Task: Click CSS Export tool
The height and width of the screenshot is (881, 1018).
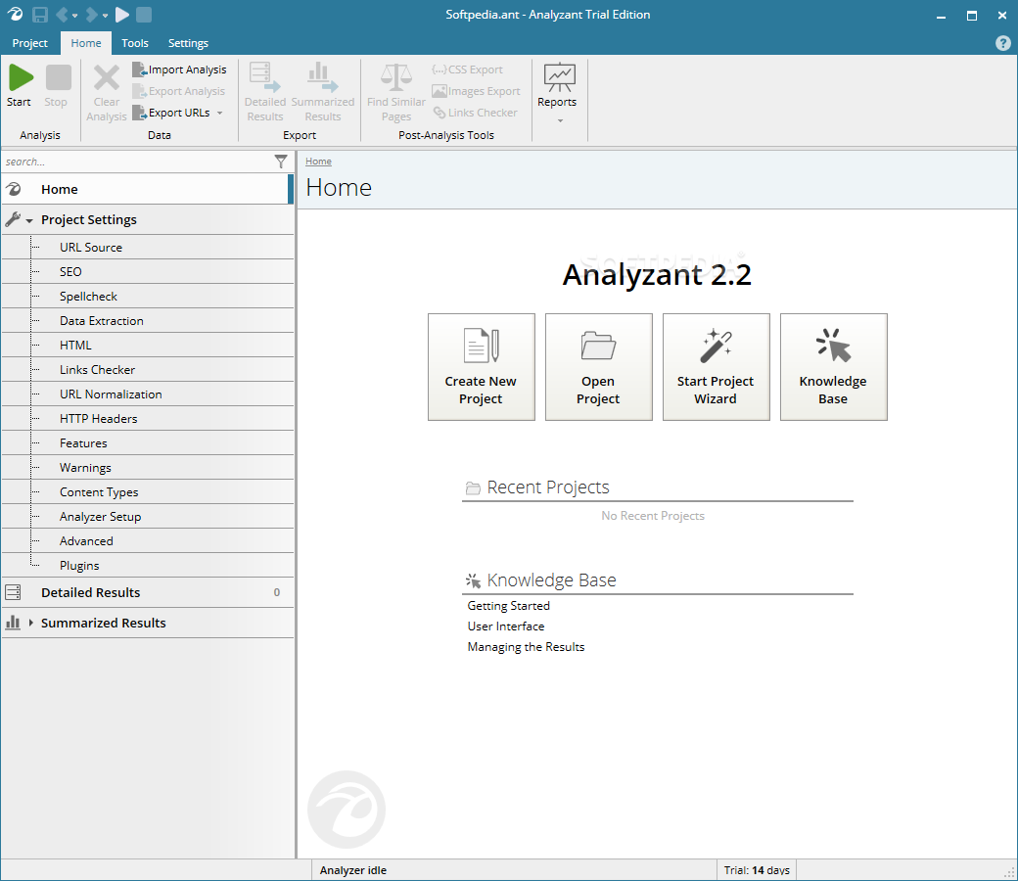Action: coord(468,70)
